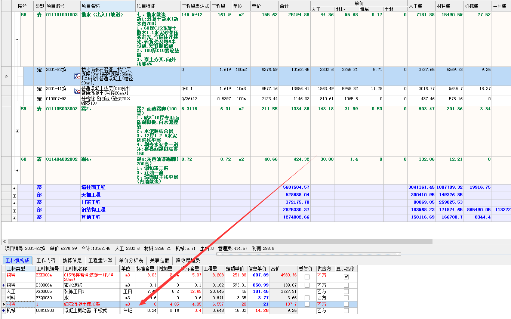Click 管理费:414.57 in the status line
The image size is (511, 319).
(233, 248)
